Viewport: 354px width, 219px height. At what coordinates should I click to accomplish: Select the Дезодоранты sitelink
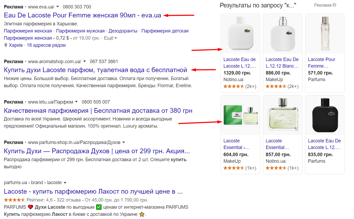coord(123,31)
